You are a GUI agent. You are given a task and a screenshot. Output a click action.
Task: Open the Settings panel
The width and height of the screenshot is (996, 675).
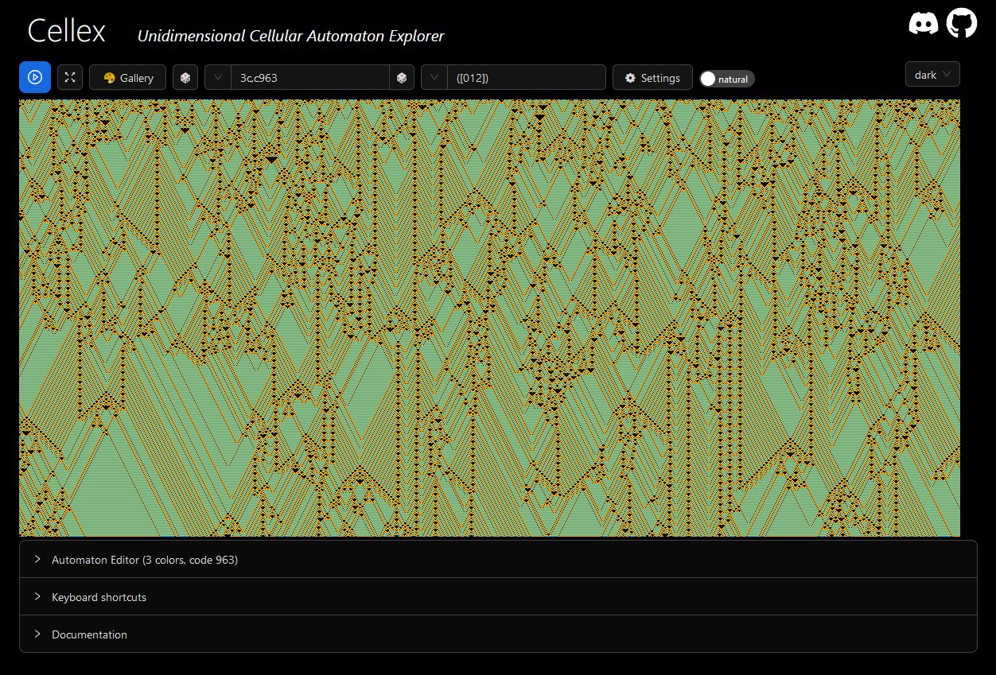click(652, 78)
